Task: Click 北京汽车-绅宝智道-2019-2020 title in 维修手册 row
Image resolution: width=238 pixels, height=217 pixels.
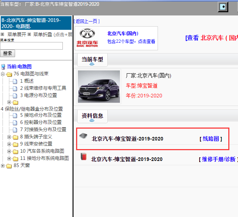Action: click(127, 159)
